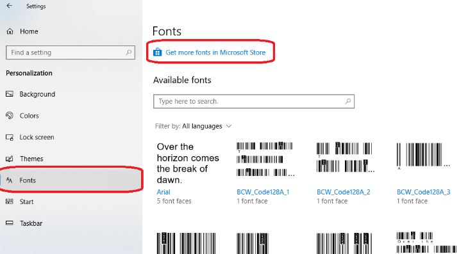The width and height of the screenshot is (468, 254).
Task: Click the Background picture icon
Action: point(10,94)
